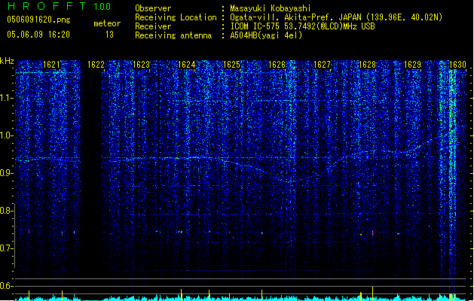Click the 1624 time marker
474x301 pixels.
pyautogui.click(x=187, y=65)
